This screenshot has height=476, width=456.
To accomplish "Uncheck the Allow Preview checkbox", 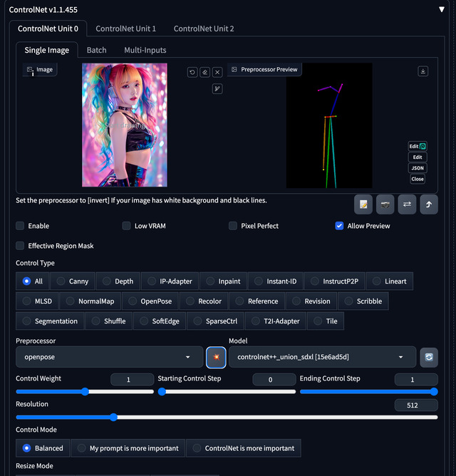I will point(339,226).
